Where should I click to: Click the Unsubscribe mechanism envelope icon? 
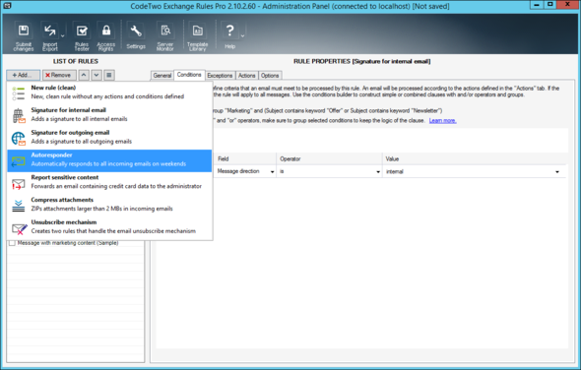[20, 229]
